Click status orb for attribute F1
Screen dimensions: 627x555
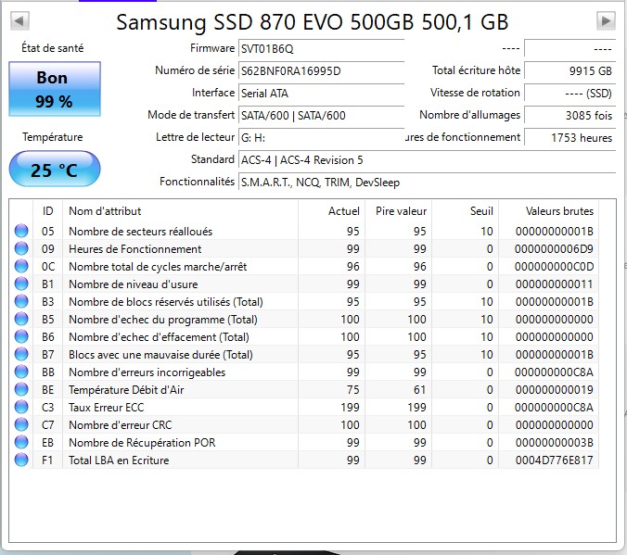pyautogui.click(x=21, y=460)
